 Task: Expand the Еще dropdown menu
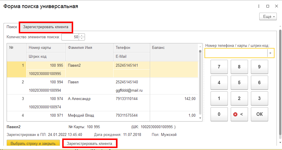click(x=268, y=16)
